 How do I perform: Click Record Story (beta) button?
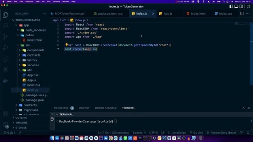[x=221, y=133]
